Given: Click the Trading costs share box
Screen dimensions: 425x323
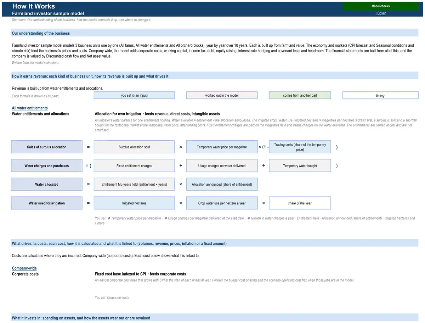Looking at the screenshot, I should (x=300, y=147).
